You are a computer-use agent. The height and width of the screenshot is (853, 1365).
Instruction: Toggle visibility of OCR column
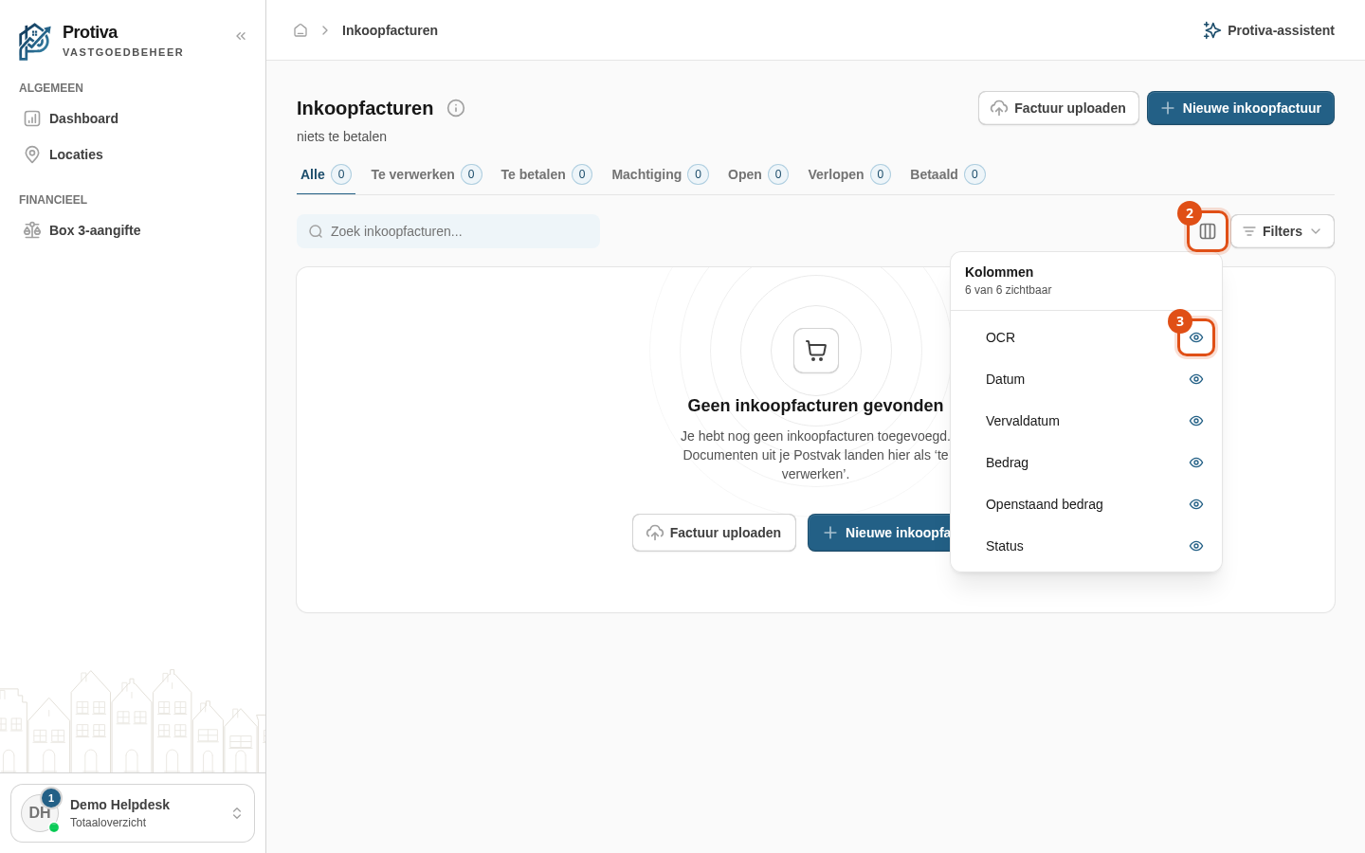[1196, 337]
